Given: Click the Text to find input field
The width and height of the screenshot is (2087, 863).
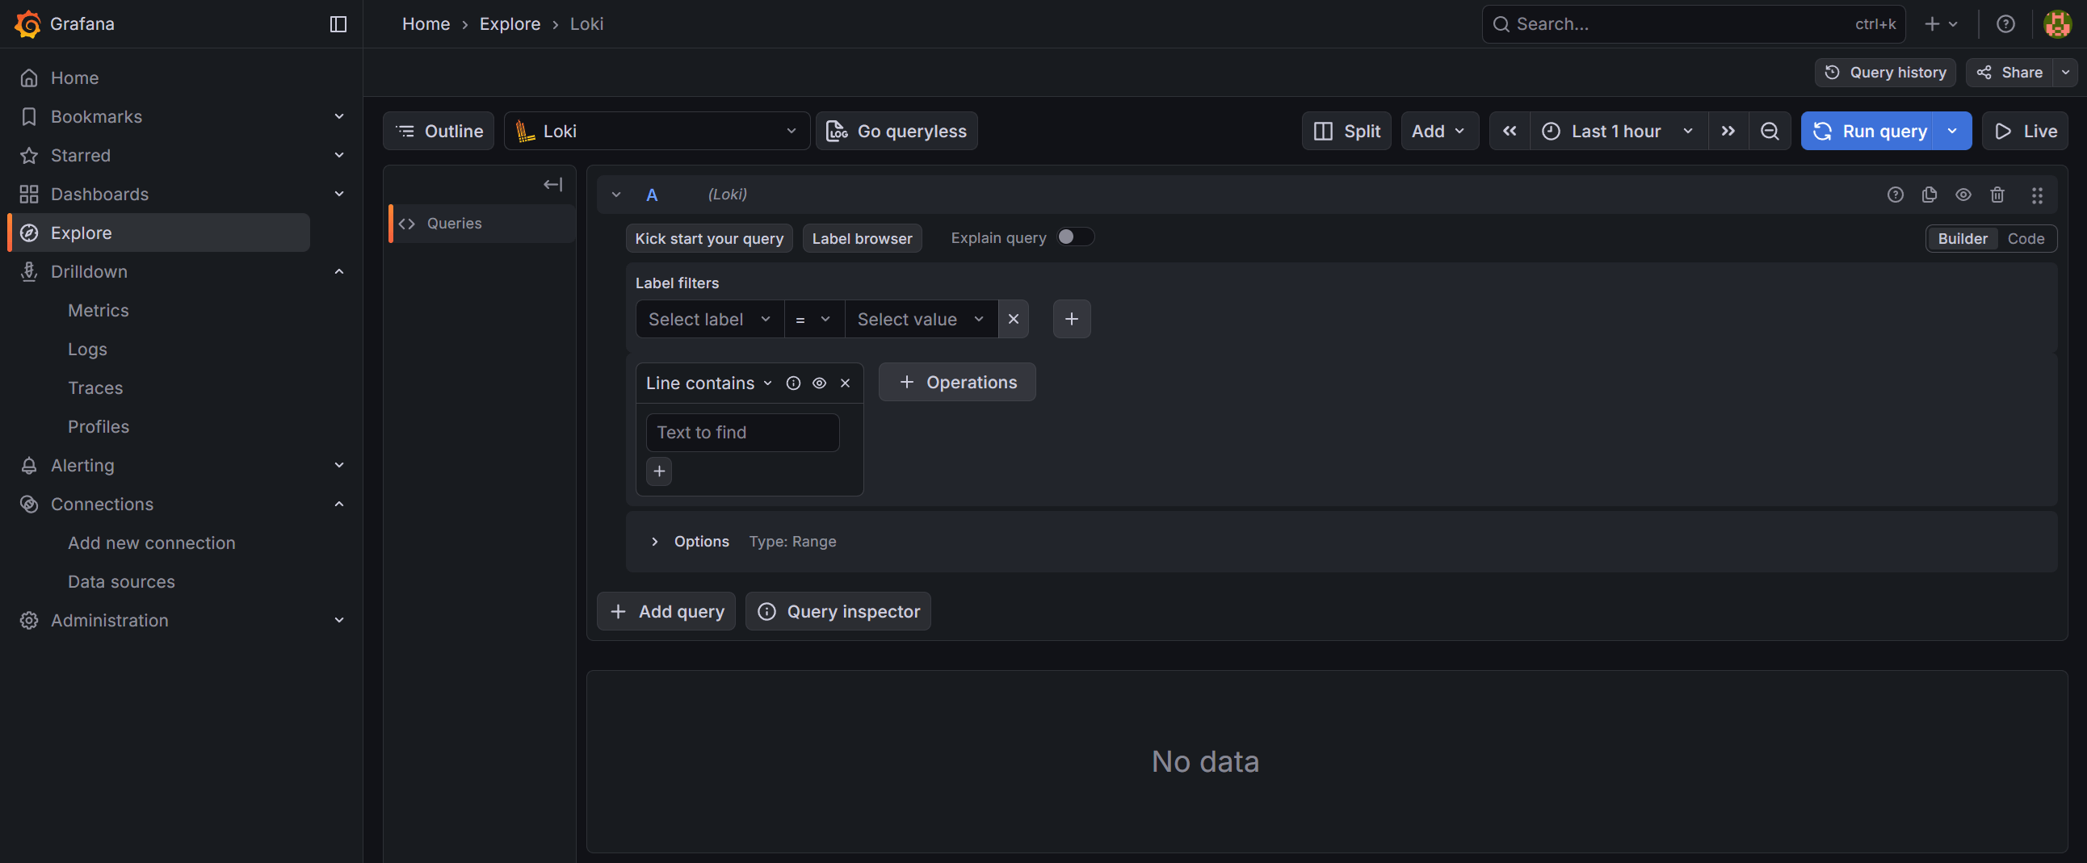Looking at the screenshot, I should coord(742,433).
